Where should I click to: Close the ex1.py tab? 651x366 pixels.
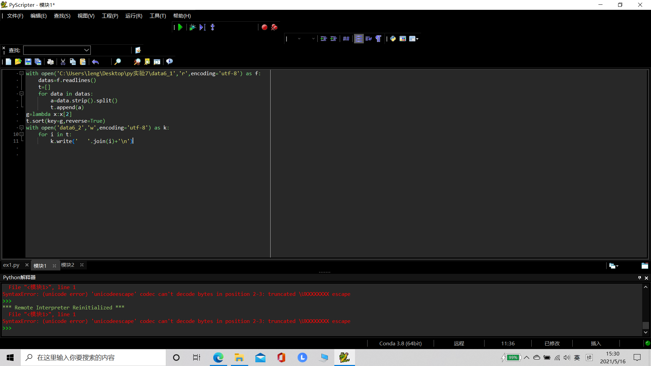[x=27, y=265]
